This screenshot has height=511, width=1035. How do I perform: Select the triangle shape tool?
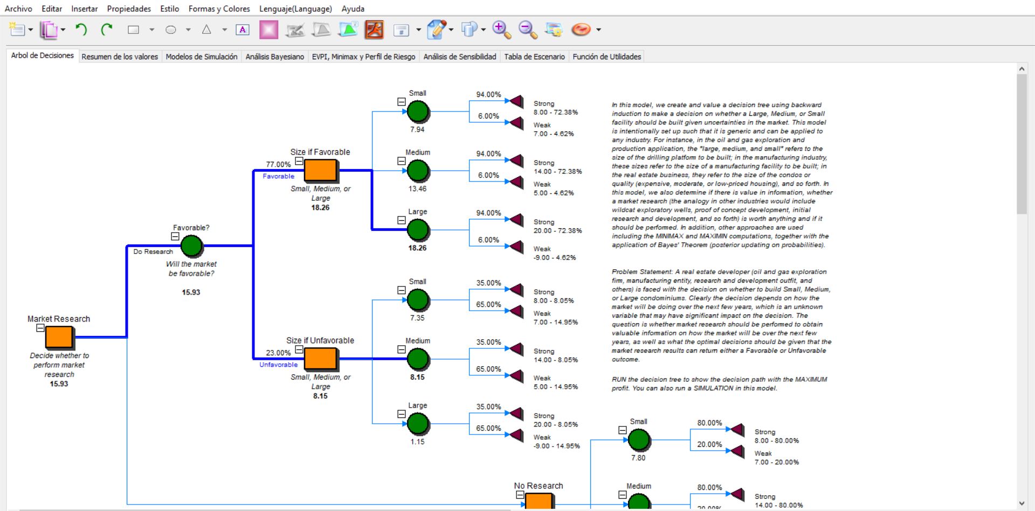pyautogui.click(x=206, y=30)
